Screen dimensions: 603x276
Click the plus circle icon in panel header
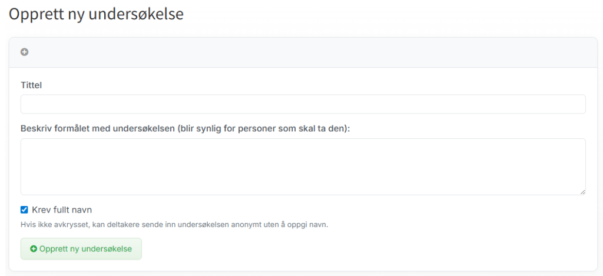pyautogui.click(x=25, y=52)
